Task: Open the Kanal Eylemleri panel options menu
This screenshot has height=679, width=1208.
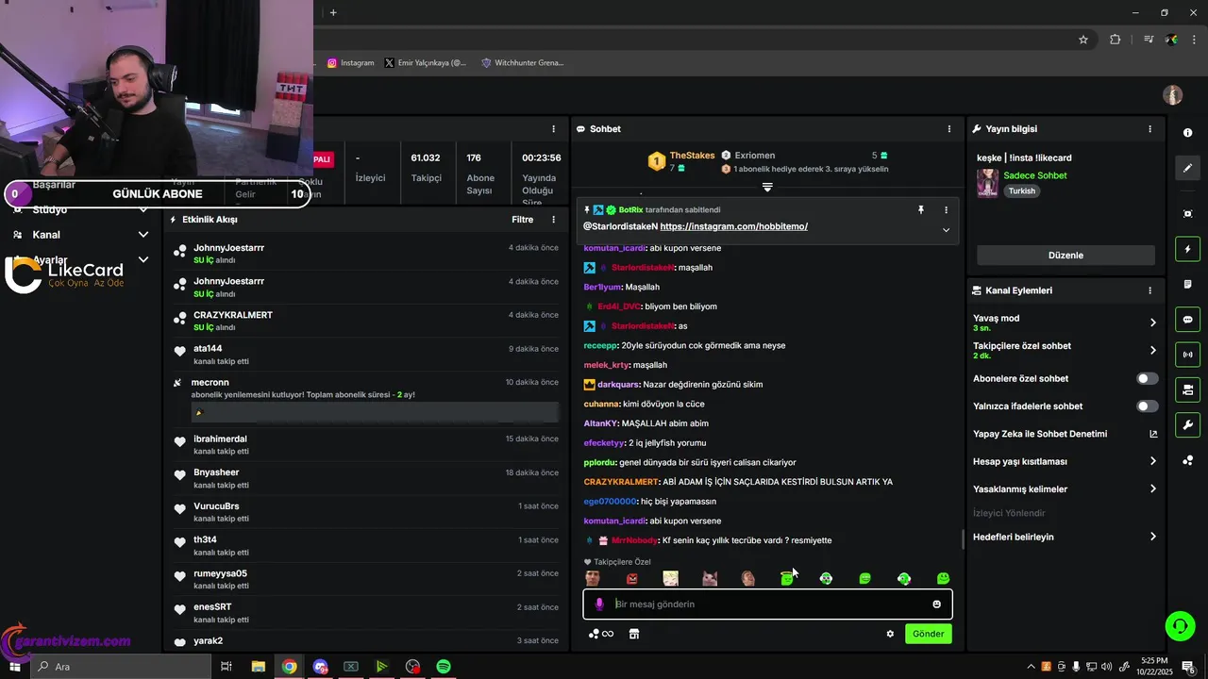Action: tap(1149, 290)
